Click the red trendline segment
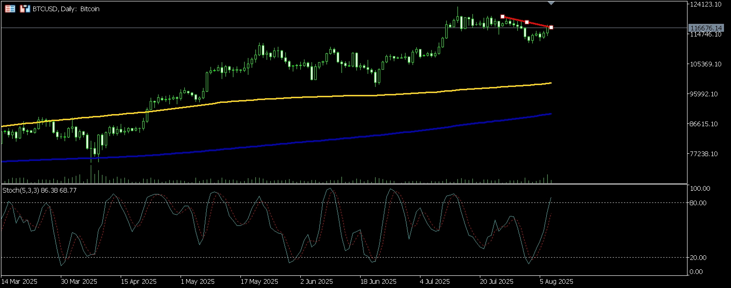The image size is (731, 288). click(514, 20)
